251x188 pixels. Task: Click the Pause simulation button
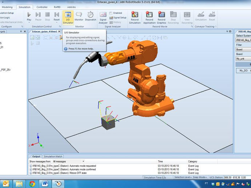pyautogui.click(x=38, y=16)
